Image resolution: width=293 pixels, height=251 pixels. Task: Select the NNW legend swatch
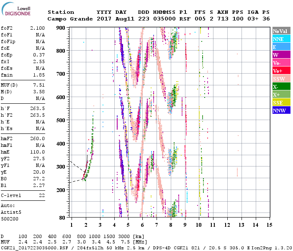[x=281, y=110]
